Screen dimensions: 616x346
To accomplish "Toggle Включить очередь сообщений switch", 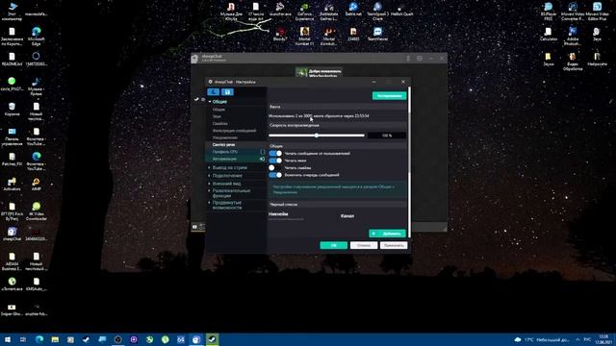I will point(275,175).
